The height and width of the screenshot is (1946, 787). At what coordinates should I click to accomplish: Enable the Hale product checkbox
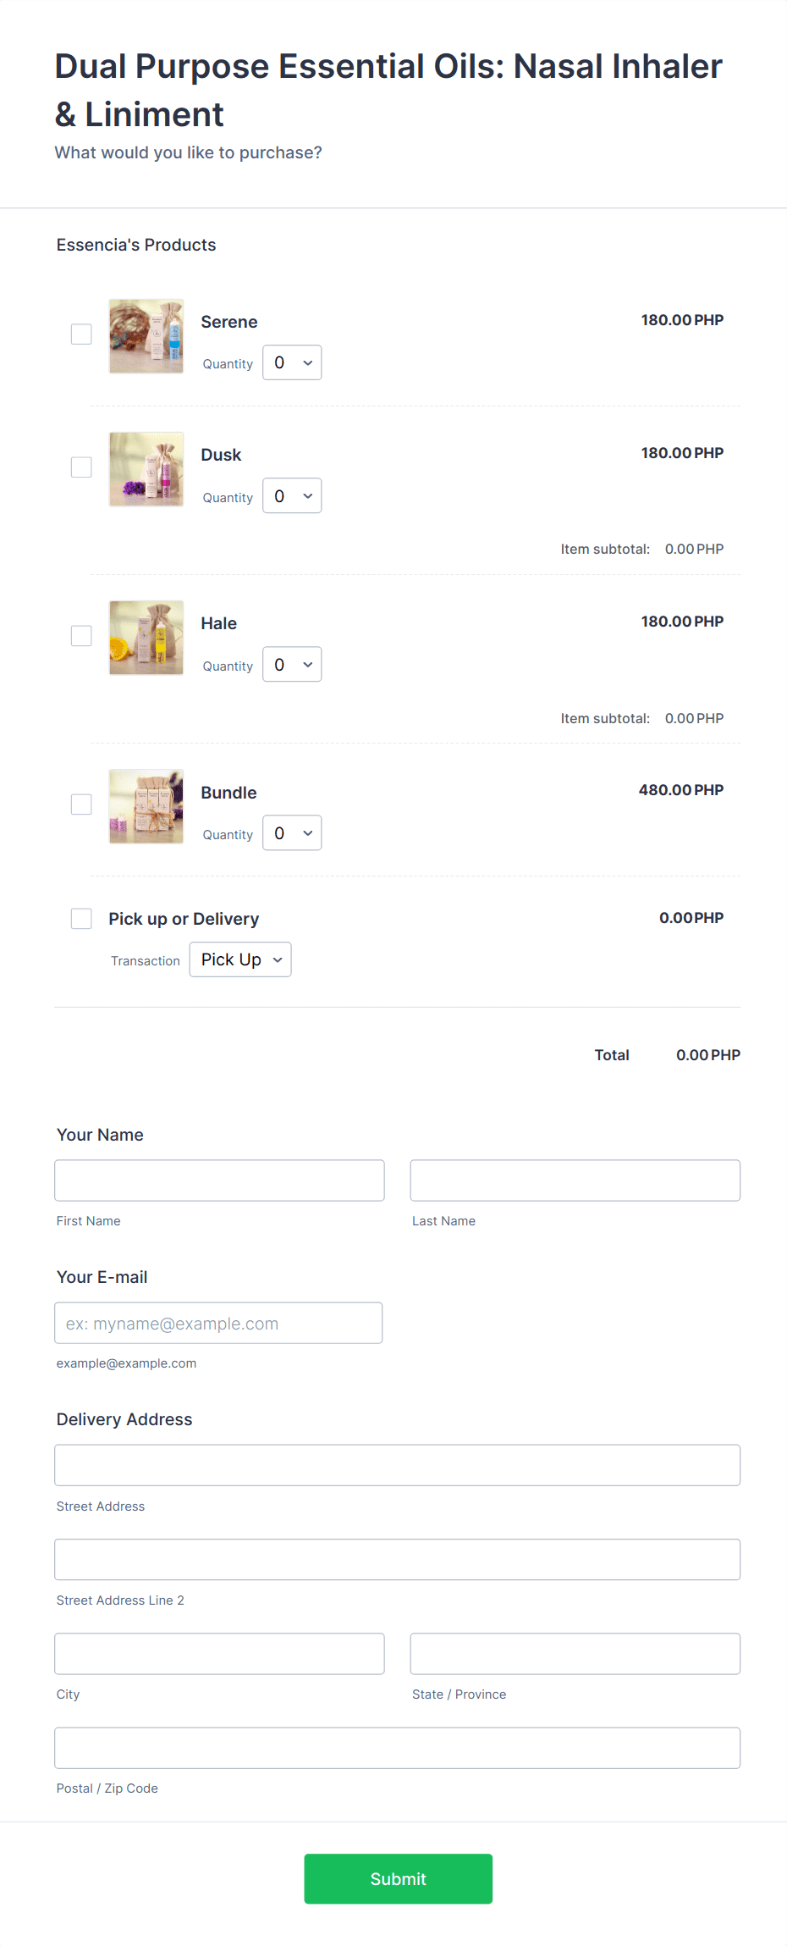point(81,635)
